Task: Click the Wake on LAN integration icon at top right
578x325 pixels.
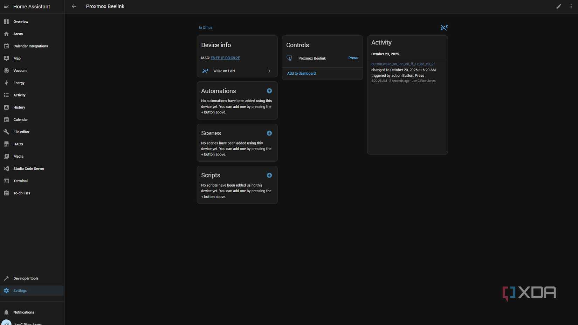Action: pyautogui.click(x=444, y=28)
